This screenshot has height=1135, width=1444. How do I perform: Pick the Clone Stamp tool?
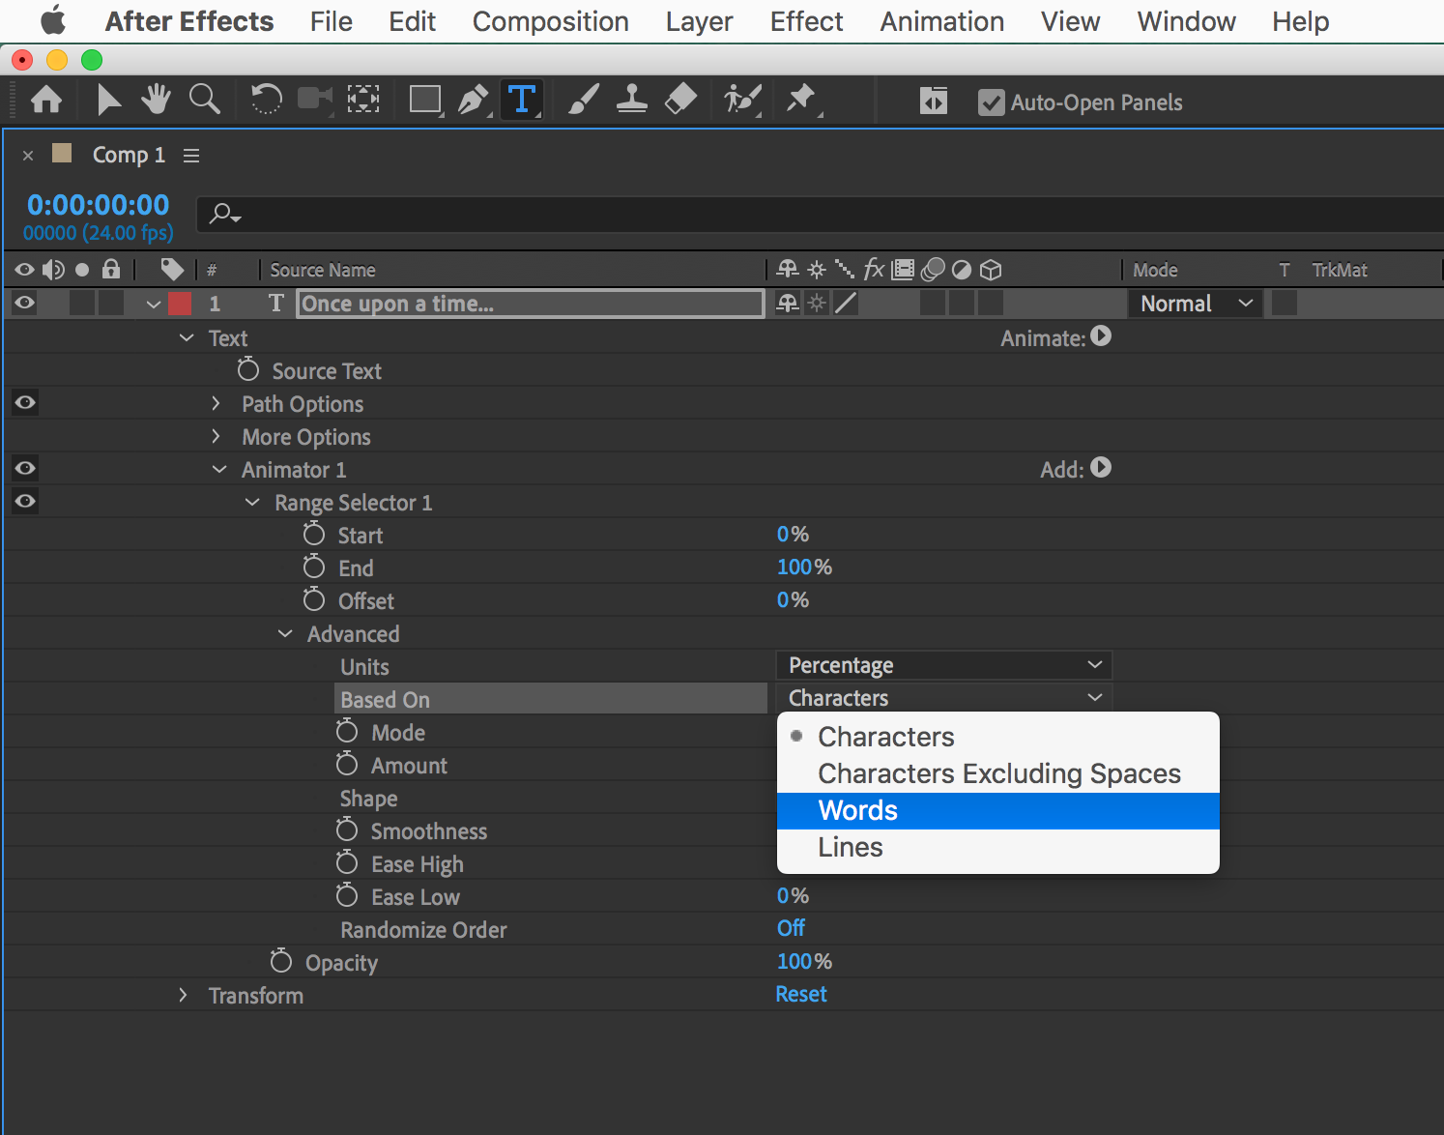(631, 99)
